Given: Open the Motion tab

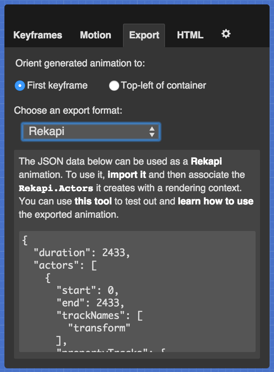Looking at the screenshot, I should click(95, 35).
